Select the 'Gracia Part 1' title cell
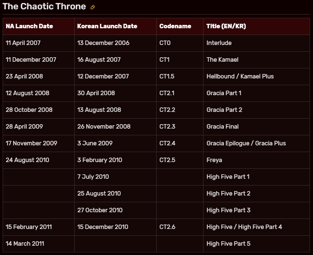Image resolution: width=313 pixels, height=255 pixels. [x=224, y=93]
